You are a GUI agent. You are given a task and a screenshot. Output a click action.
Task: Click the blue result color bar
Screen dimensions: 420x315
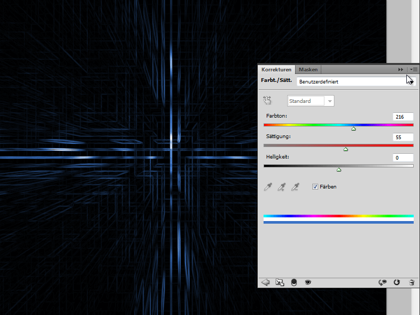pyautogui.click(x=339, y=222)
